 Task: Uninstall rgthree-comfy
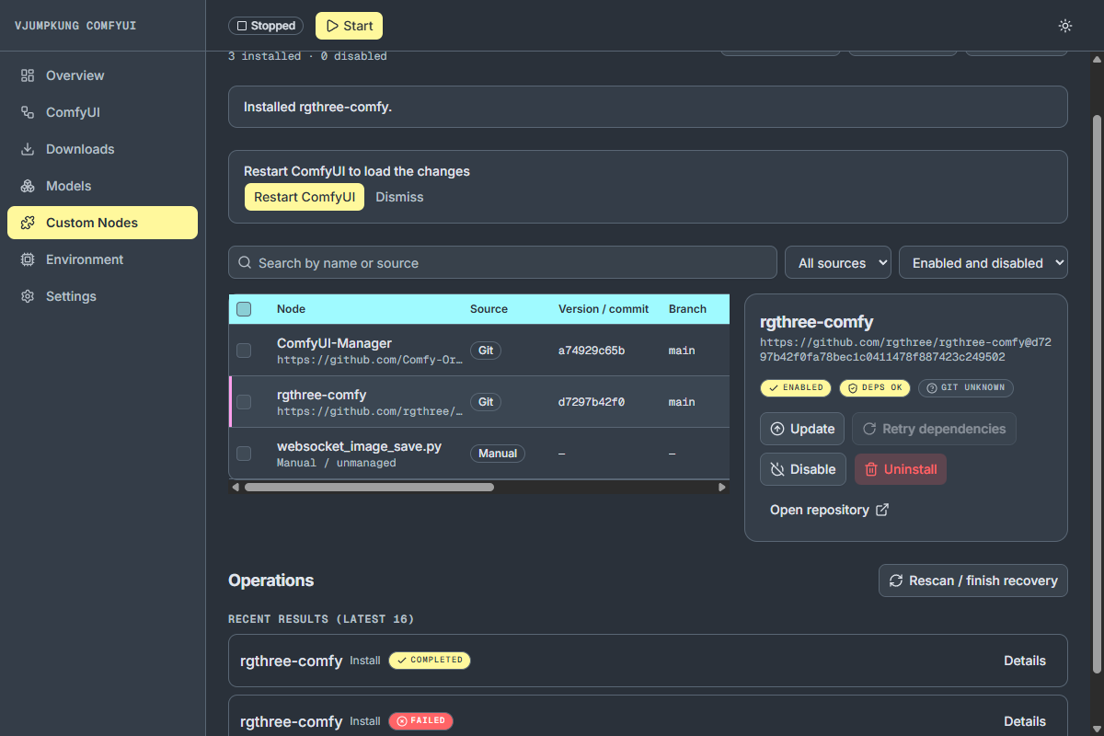click(901, 469)
